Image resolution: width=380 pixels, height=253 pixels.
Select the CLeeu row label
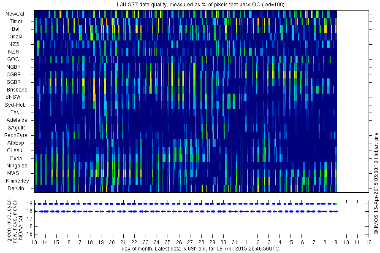point(14,151)
